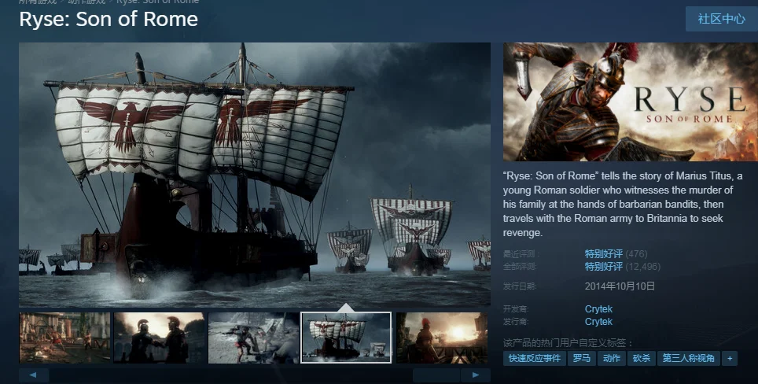
Task: Select the 快速反应事件 tag
Action: (535, 358)
